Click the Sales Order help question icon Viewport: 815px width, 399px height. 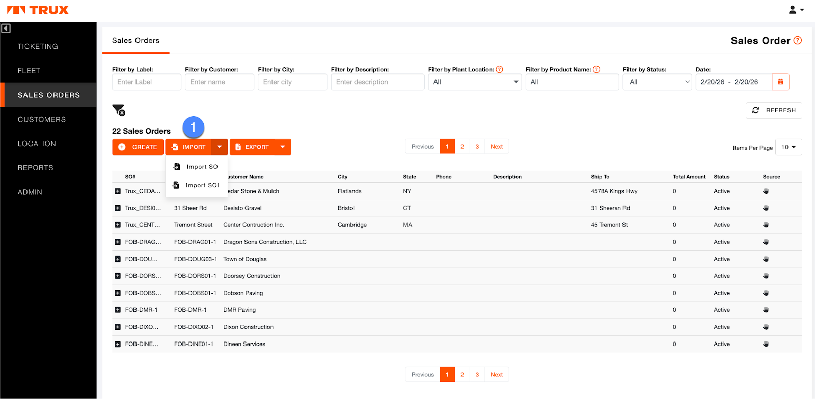click(798, 41)
